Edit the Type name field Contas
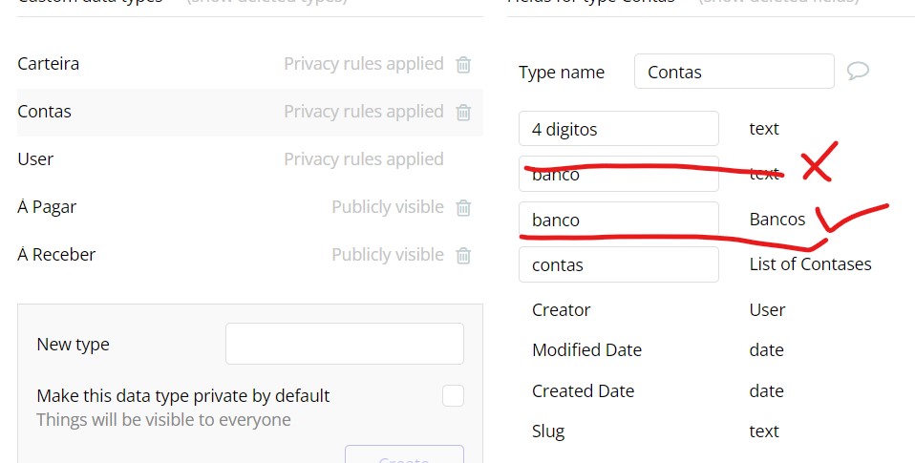915x463 pixels. [x=734, y=72]
